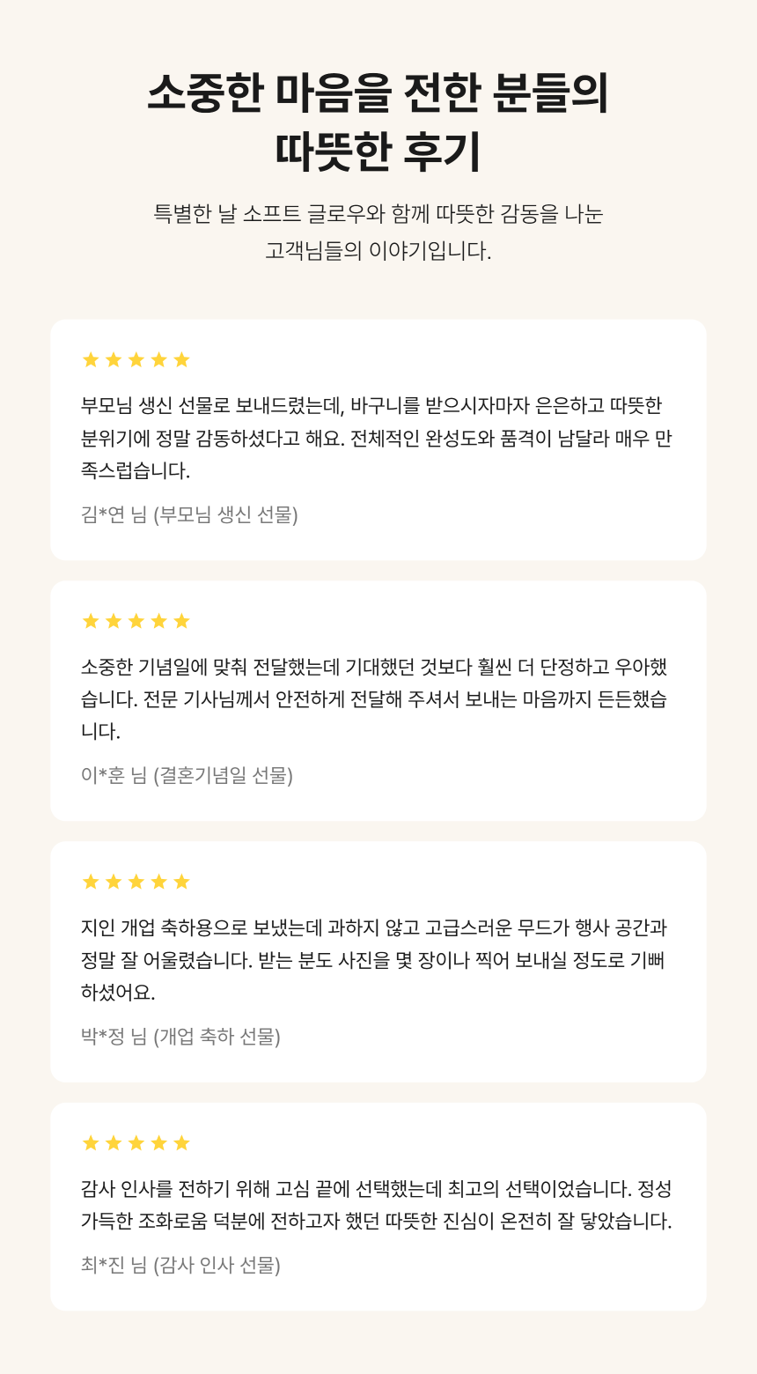Select the 소중한 마음을 전한 분들의 heading

click(378, 93)
